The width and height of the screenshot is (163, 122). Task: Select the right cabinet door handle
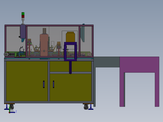(54, 84)
